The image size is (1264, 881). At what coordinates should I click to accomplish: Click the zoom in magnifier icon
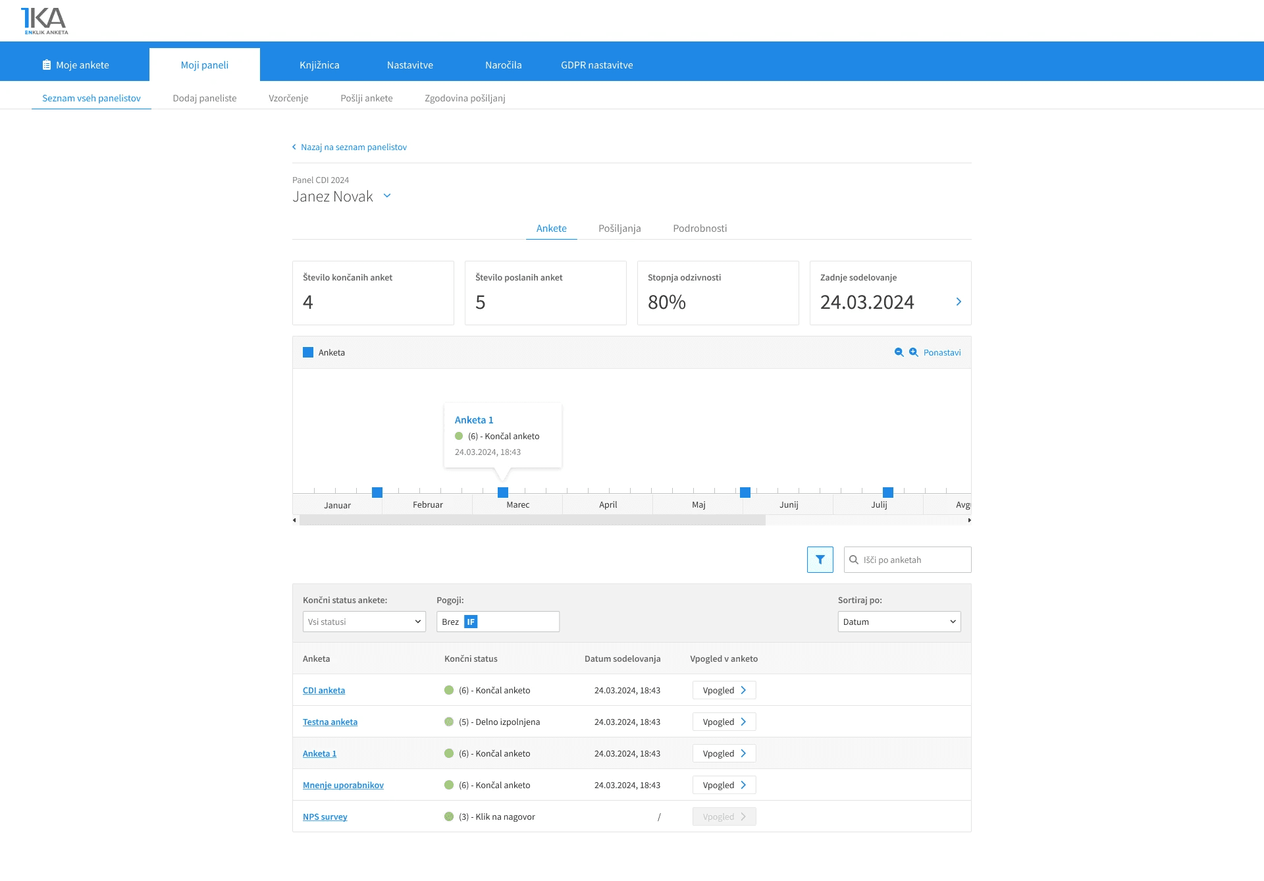tap(913, 352)
